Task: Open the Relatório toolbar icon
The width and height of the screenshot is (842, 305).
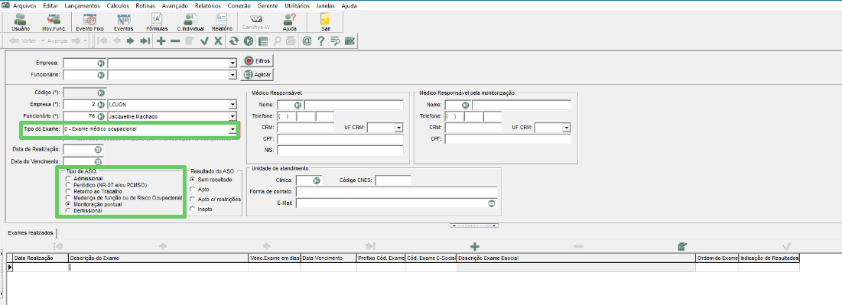Action: click(x=221, y=21)
